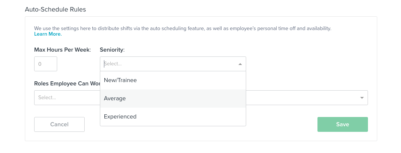The width and height of the screenshot is (401, 153).
Task: Click the Seniority field label
Action: (112, 50)
